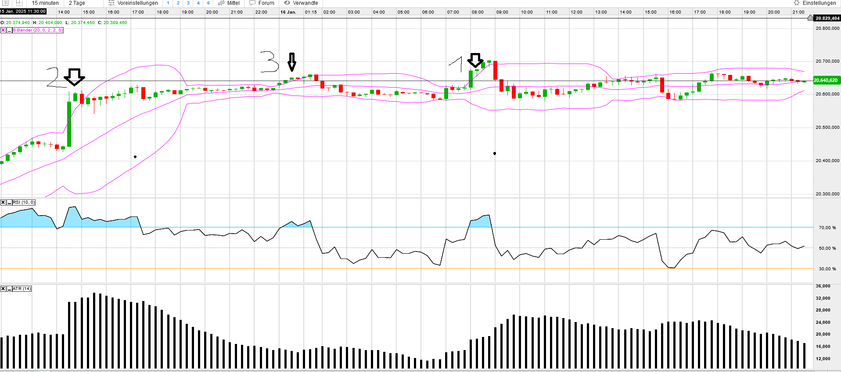Click the 16 Jan. date marker on time axis
Image resolution: width=841 pixels, height=372 pixels.
(x=288, y=12)
